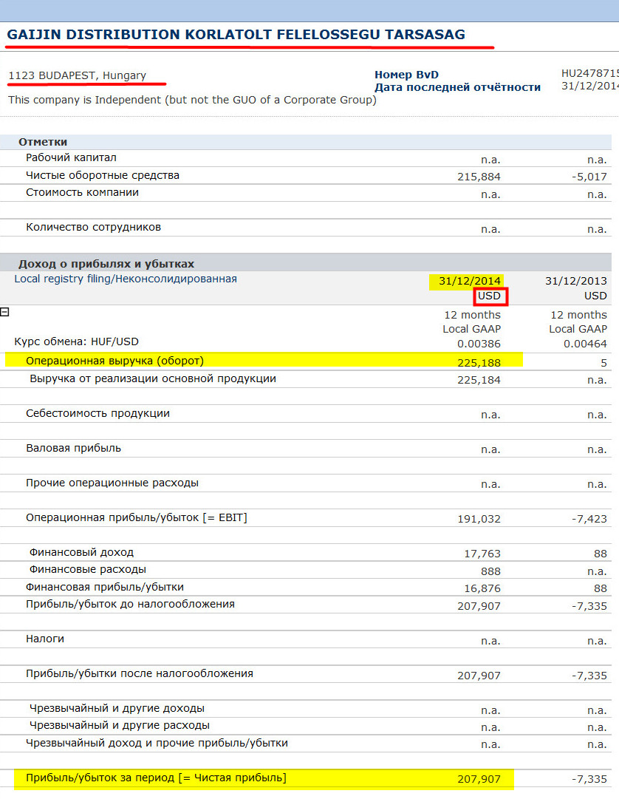Click the Операционная выручка (оборот) label
This screenshot has width=619, height=799.
[114, 361]
